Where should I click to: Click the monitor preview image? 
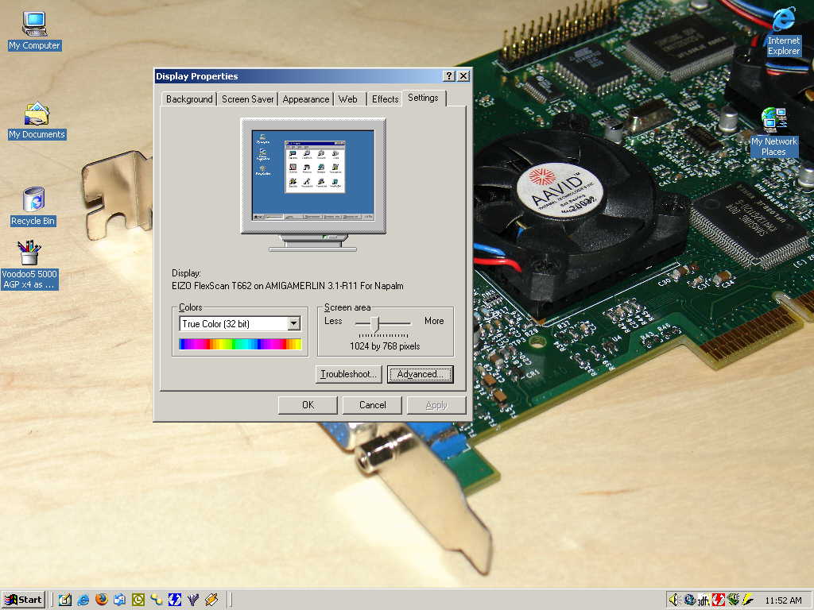click(x=313, y=184)
